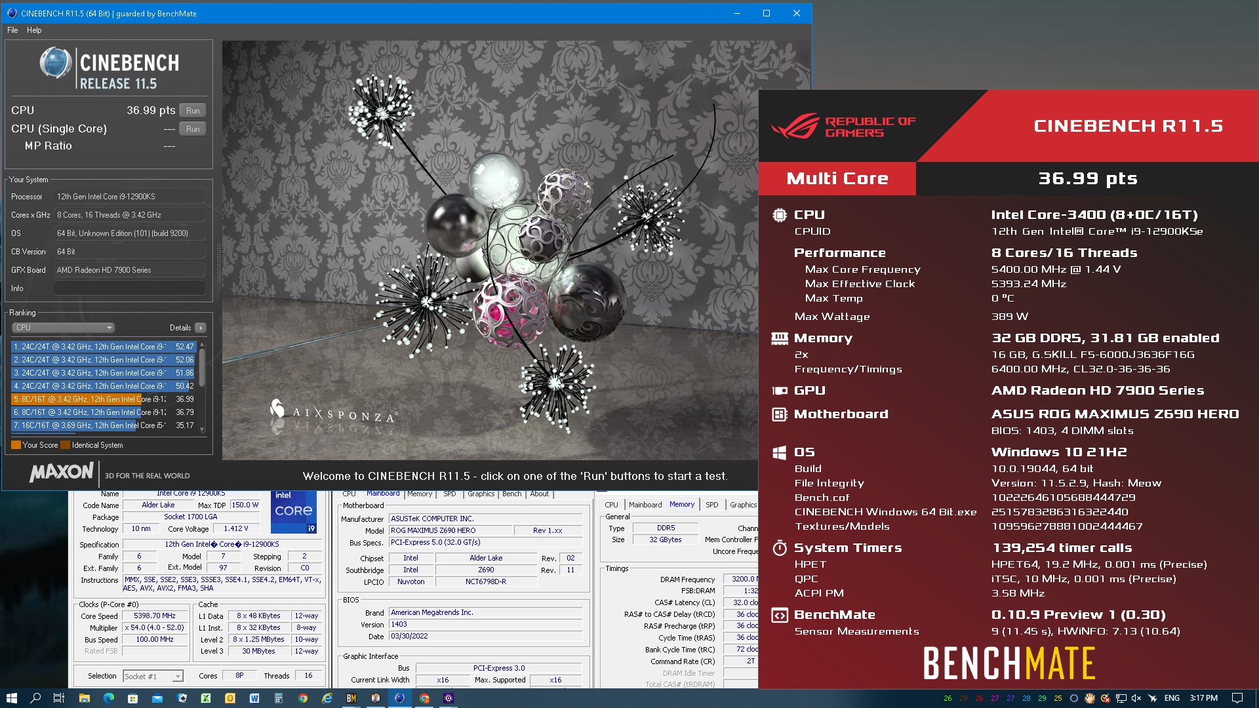This screenshot has width=1259, height=708.
Task: Switch to BenchMate BM taskbar icon
Action: tap(351, 698)
